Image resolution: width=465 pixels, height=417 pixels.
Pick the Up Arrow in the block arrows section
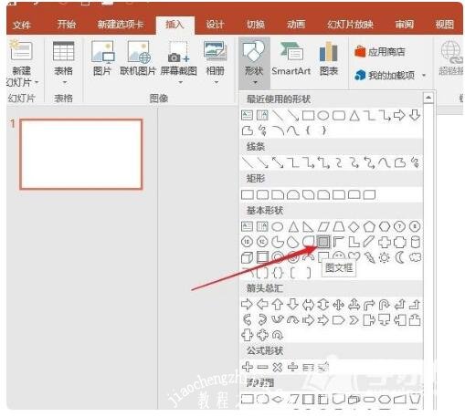point(277,304)
